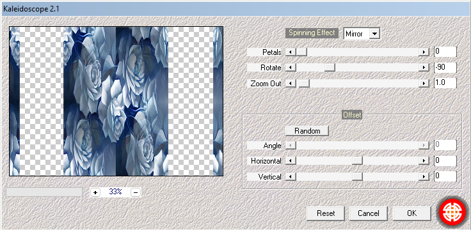The width and height of the screenshot is (471, 230).
Task: Click the Cancel button
Action: click(369, 213)
